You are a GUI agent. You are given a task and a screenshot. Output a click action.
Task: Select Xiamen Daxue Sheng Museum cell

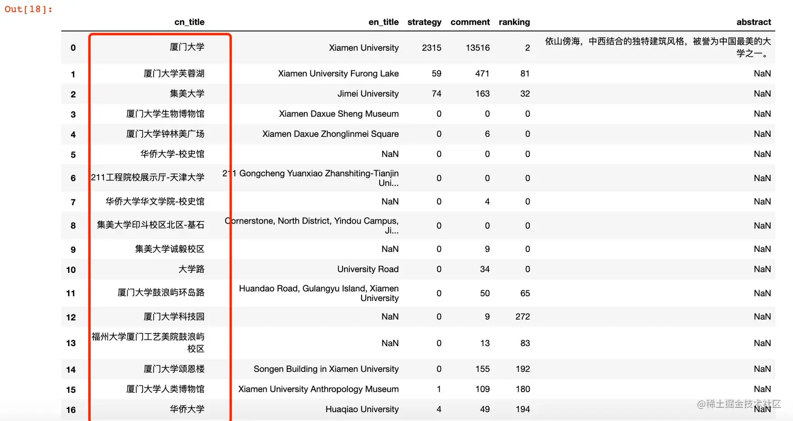(339, 114)
